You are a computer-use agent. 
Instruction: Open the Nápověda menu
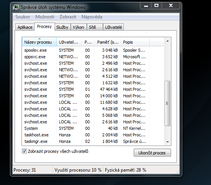(x=92, y=17)
